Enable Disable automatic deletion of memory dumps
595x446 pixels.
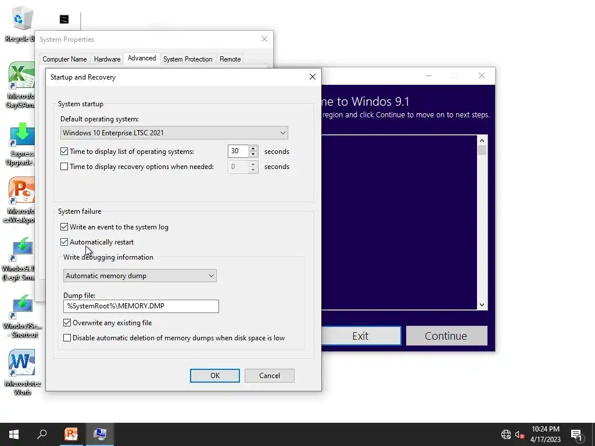click(x=67, y=338)
